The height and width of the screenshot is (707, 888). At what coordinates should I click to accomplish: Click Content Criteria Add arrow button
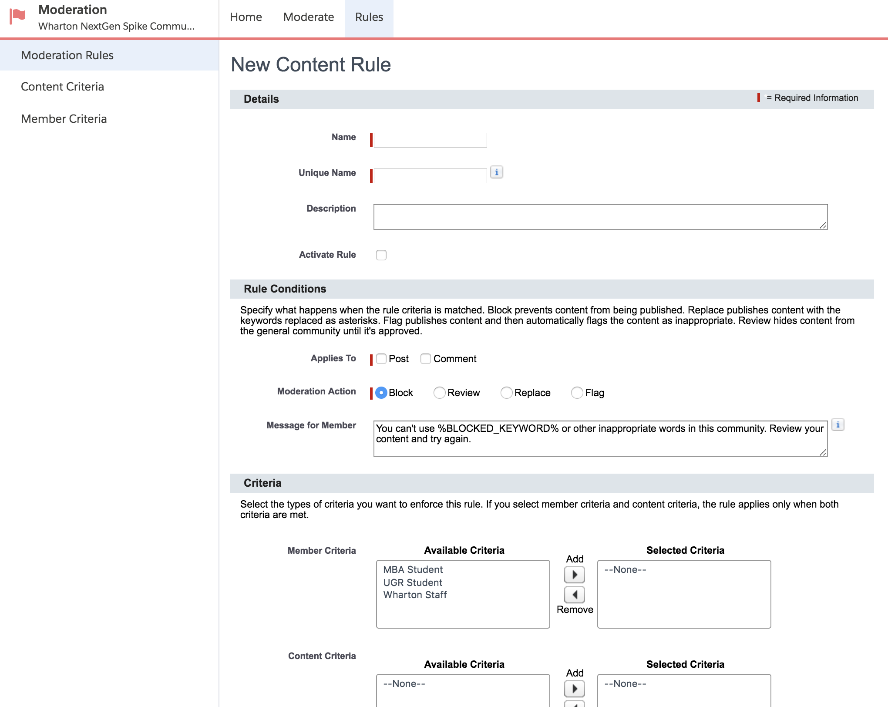coord(574,689)
